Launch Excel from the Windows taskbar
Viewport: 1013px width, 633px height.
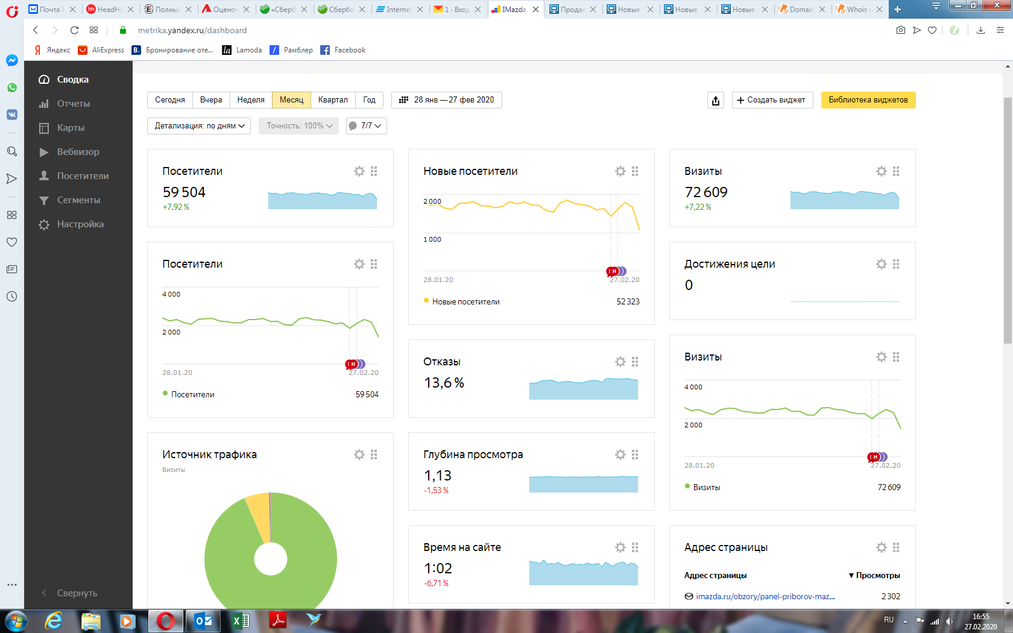240,620
